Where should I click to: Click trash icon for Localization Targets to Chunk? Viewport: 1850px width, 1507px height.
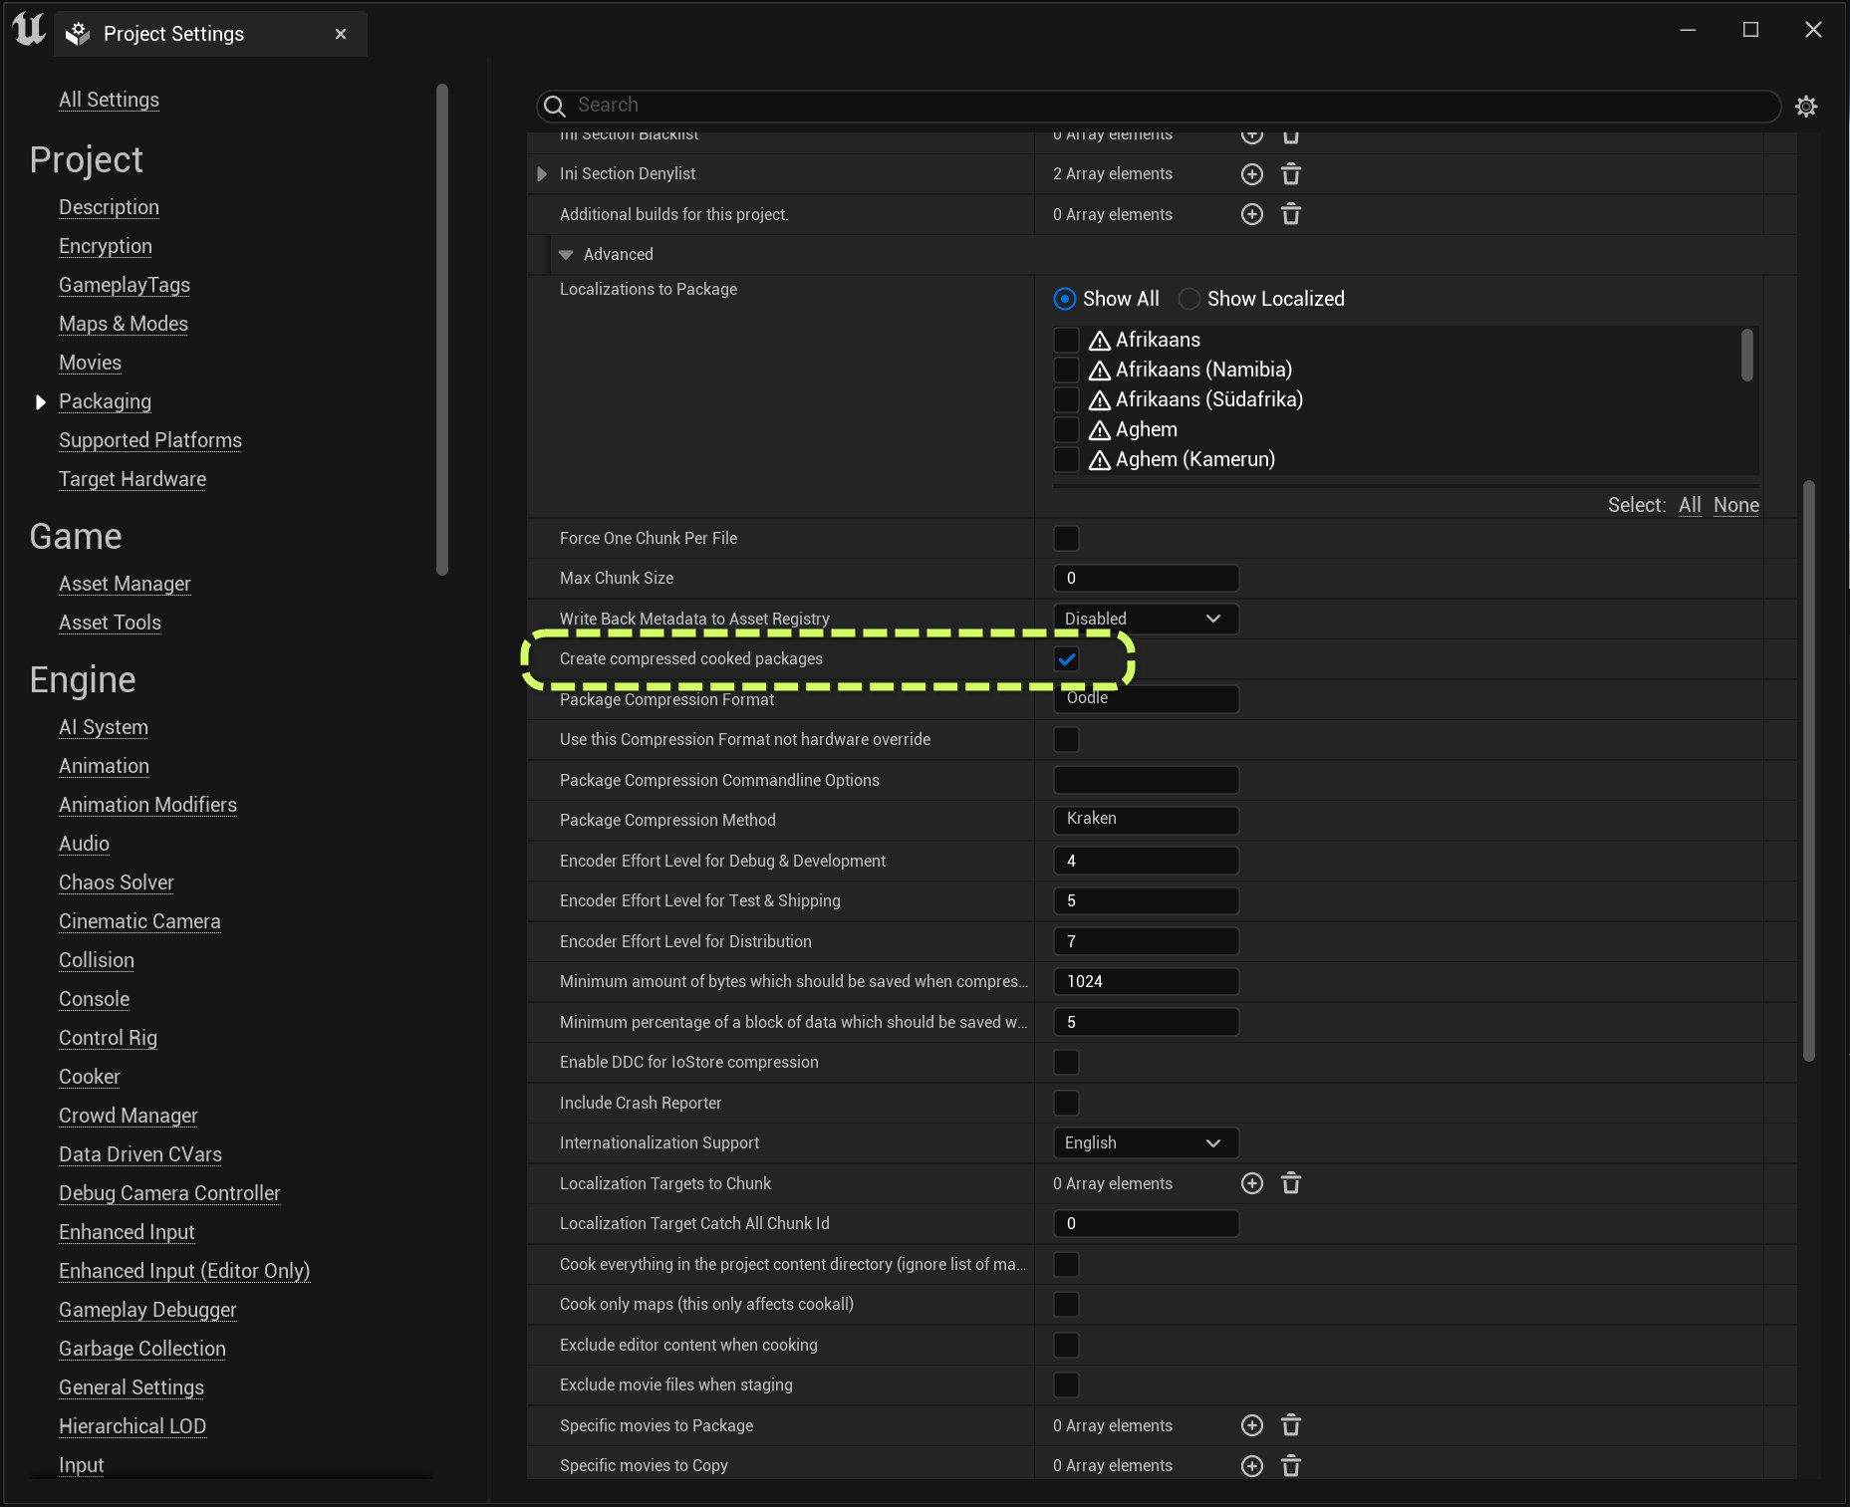click(x=1290, y=1183)
